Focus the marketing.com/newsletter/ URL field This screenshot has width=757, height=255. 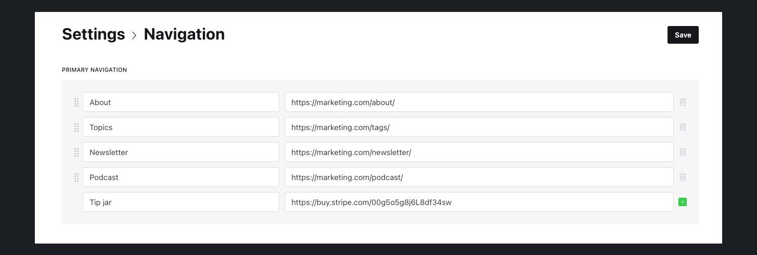click(x=479, y=152)
